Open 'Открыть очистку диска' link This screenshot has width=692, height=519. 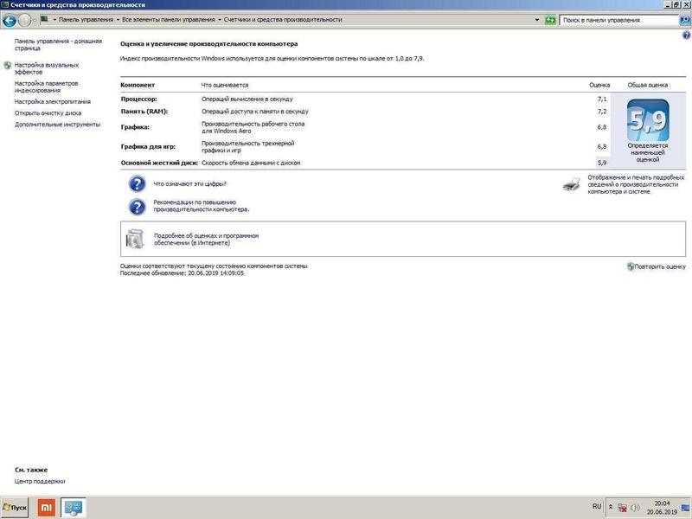pos(48,113)
